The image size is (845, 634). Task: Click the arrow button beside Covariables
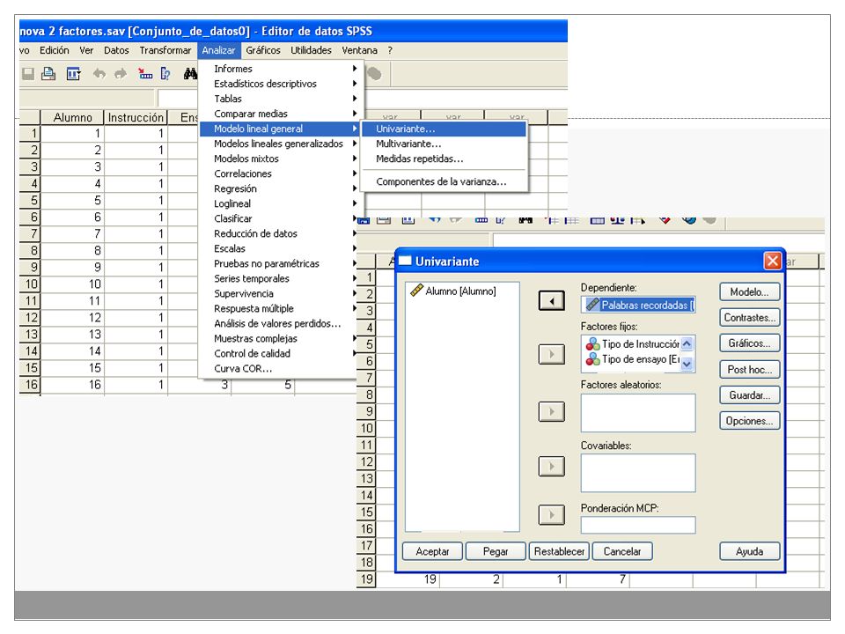(551, 467)
